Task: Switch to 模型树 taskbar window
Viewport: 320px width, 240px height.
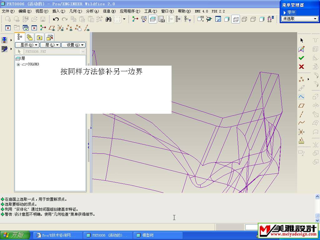Action: 158,235
